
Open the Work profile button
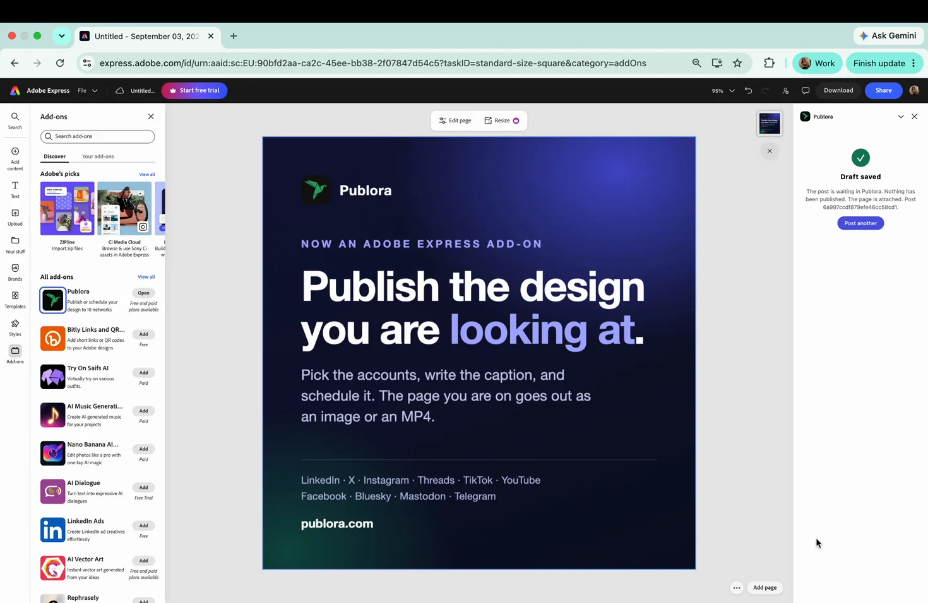pos(818,63)
